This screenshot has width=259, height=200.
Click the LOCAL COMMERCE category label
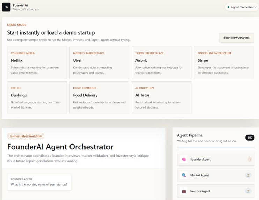pyautogui.click(x=85, y=88)
